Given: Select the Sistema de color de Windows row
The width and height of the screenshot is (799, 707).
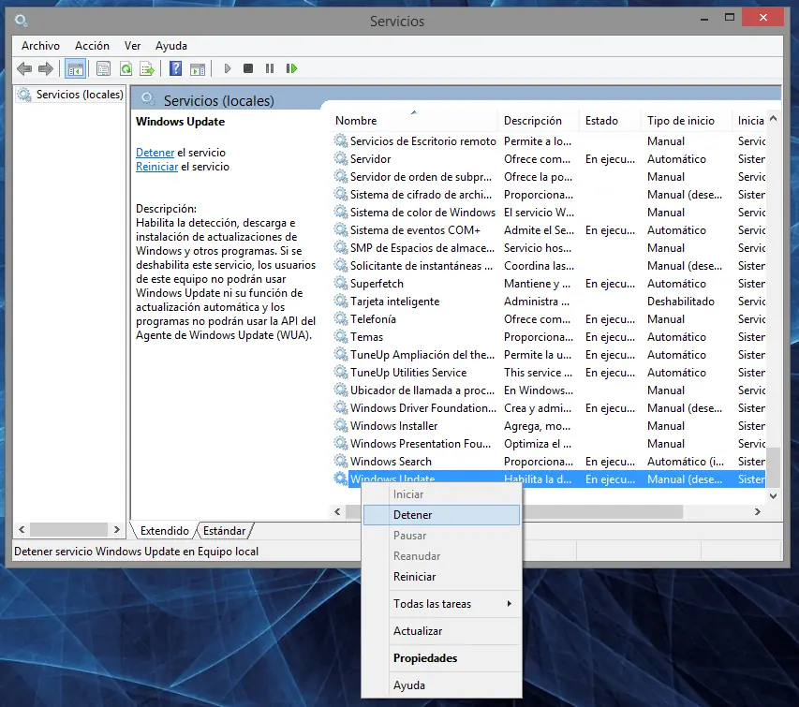Looking at the screenshot, I should click(548, 212).
